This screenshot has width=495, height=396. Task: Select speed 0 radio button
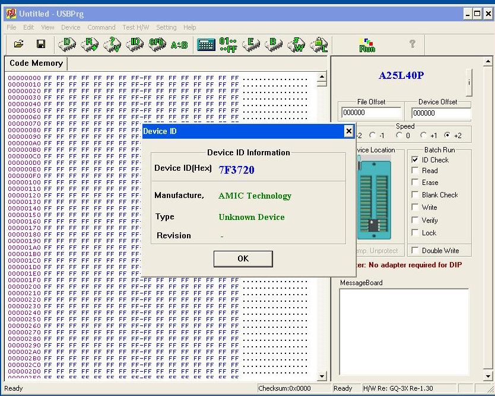point(399,136)
